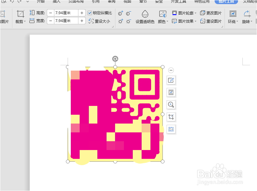Click the top-middle resize handle
The width and height of the screenshot is (257, 191).
click(115, 67)
